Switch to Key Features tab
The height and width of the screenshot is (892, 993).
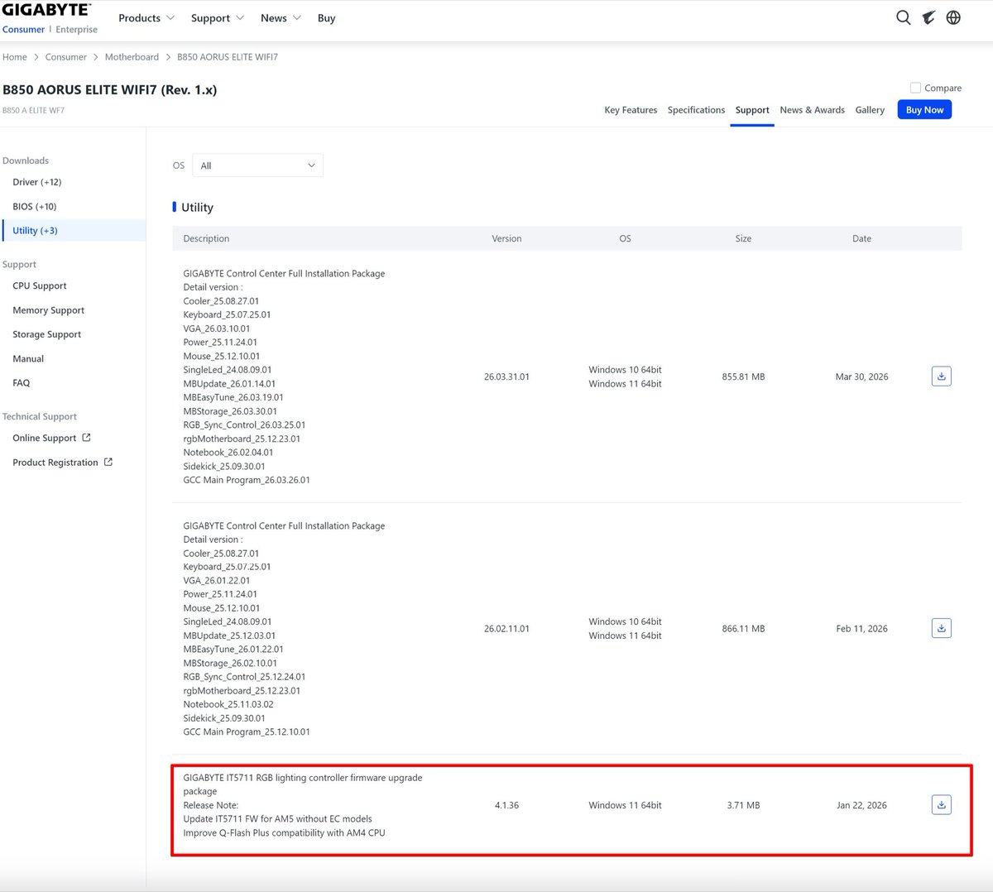tap(631, 110)
